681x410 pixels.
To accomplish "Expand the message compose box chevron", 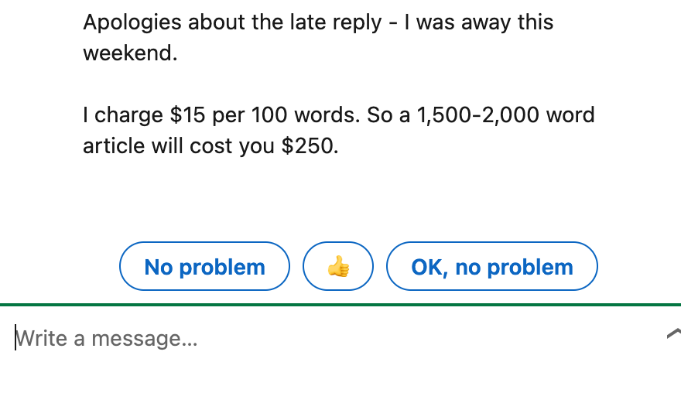I will tap(673, 333).
